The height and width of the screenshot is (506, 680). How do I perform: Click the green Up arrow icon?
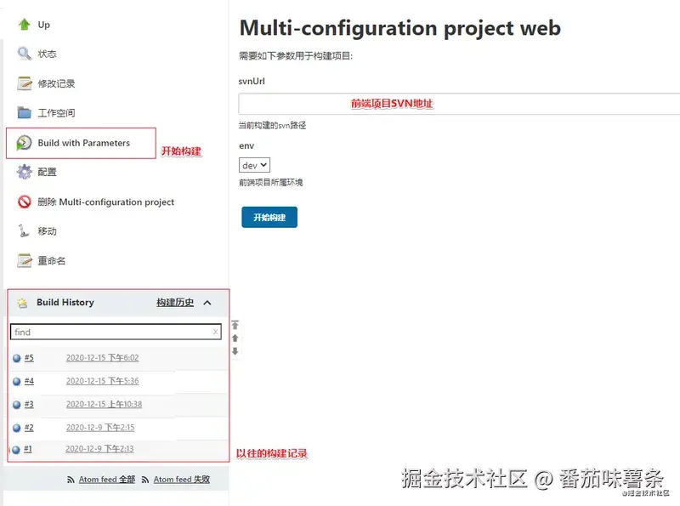(x=25, y=25)
